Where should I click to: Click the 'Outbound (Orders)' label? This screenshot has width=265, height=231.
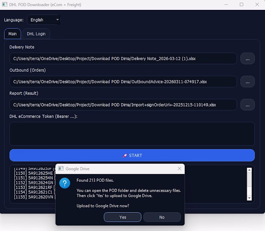click(27, 70)
